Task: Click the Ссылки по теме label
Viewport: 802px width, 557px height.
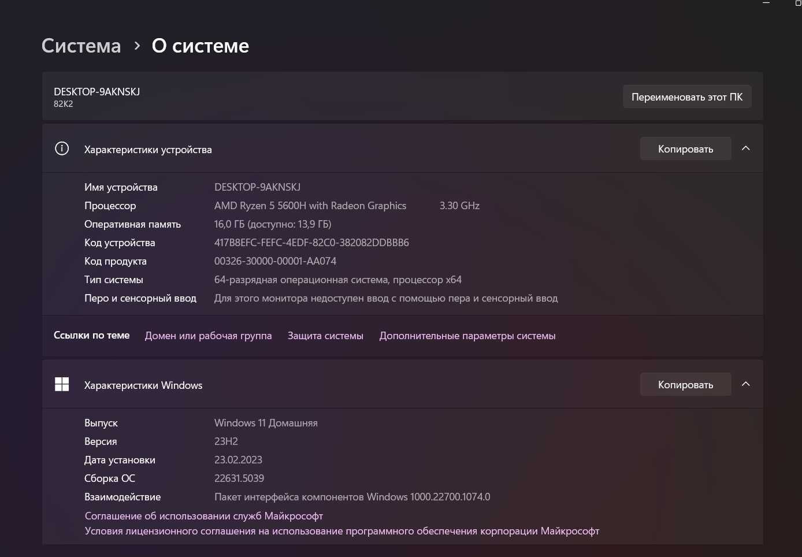Action: coord(91,335)
